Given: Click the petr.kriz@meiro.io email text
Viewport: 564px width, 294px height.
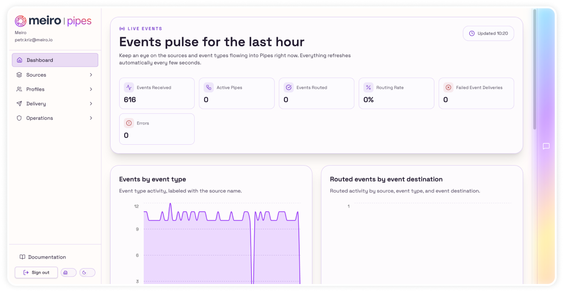Looking at the screenshot, I should (x=34, y=40).
